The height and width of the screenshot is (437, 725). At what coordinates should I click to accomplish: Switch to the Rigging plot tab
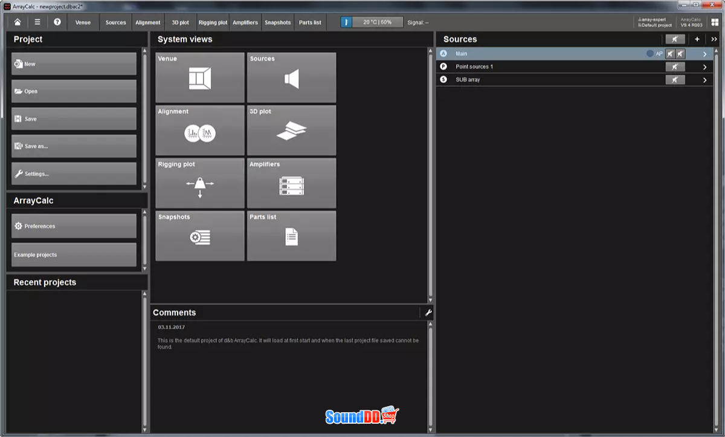(x=213, y=22)
